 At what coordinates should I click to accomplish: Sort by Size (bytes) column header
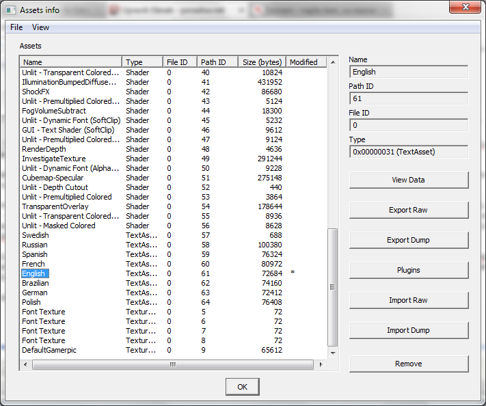[x=262, y=62]
